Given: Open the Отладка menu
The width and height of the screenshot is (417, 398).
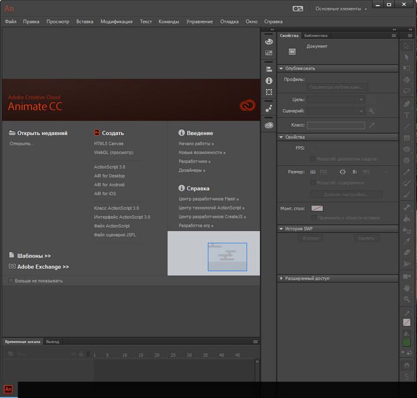Looking at the screenshot, I should pos(229,22).
